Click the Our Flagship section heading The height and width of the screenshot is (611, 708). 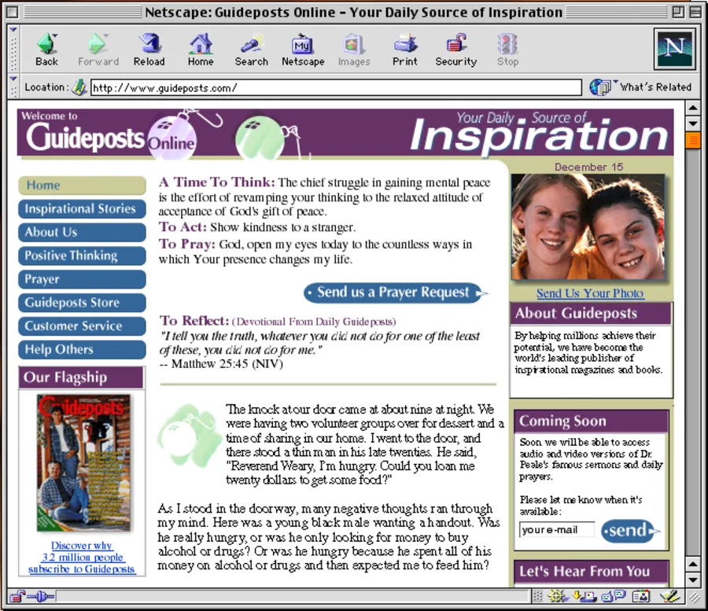click(82, 377)
